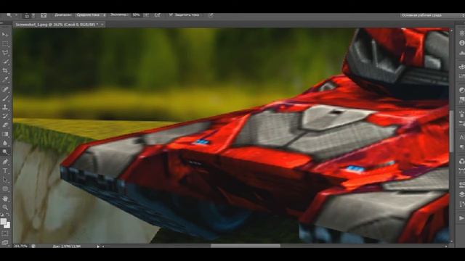This screenshot has width=465, height=261.
Task: Select the Eraser tool
Action: [5, 125]
